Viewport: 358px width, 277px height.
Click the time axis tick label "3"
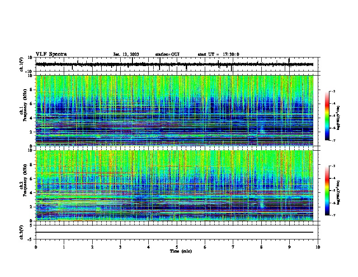click(120, 247)
